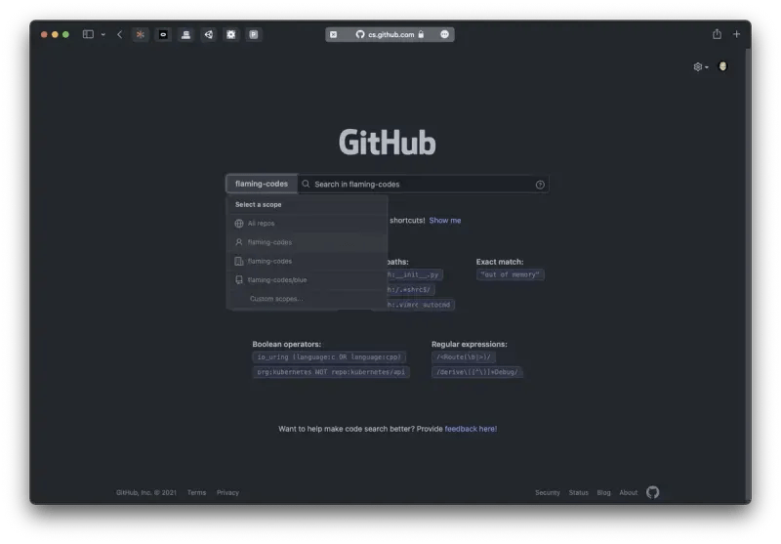Click the large GitHub logo
The image size is (781, 544).
tap(388, 143)
